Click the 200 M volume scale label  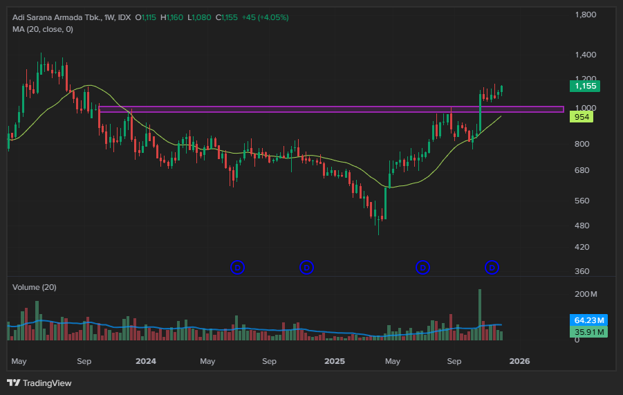coord(586,295)
